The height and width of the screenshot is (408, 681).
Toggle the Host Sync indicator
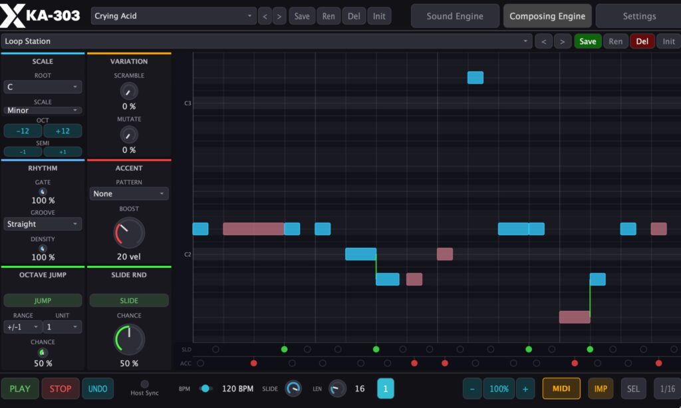144,383
